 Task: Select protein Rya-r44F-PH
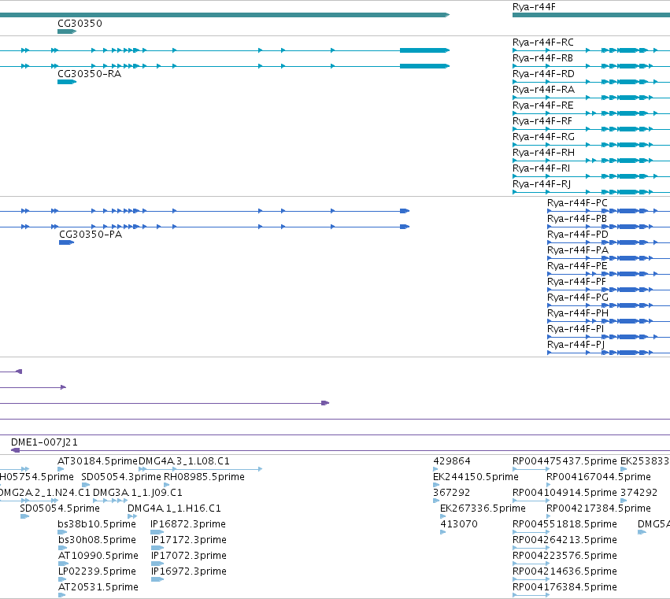coord(578,313)
